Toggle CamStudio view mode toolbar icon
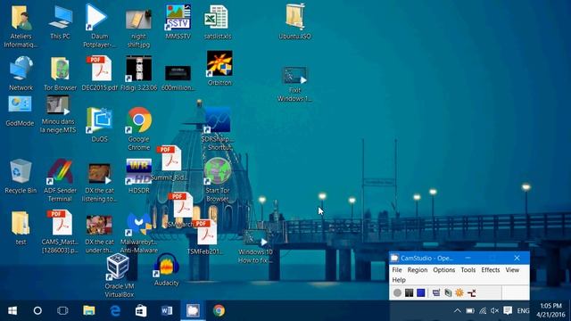The width and height of the screenshot is (571, 321). [436, 292]
